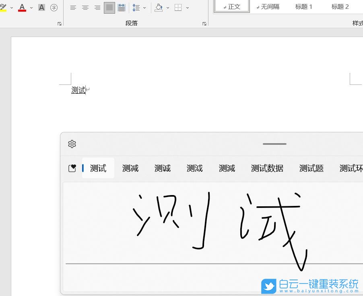Screen dimensions: 363x296
Task: Enable distributed text alignment
Action: (121, 7)
